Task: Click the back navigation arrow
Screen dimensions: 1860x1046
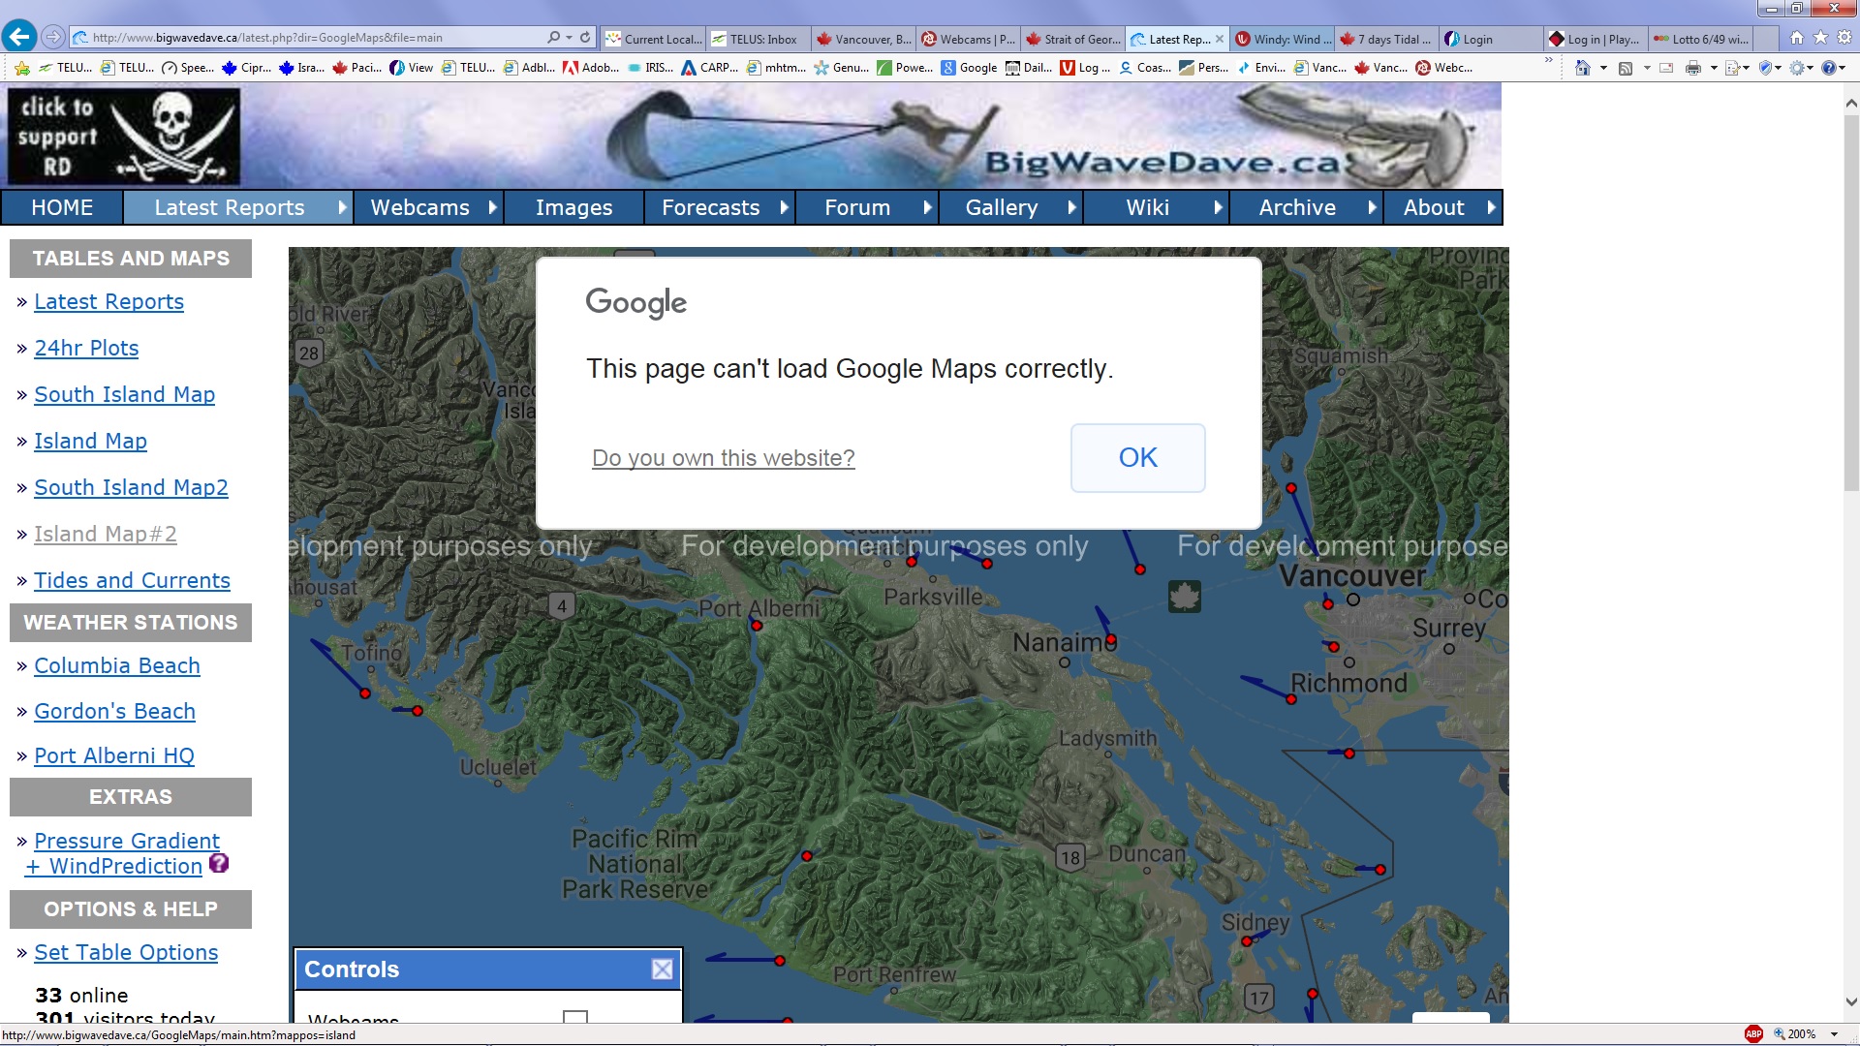Action: (19, 36)
